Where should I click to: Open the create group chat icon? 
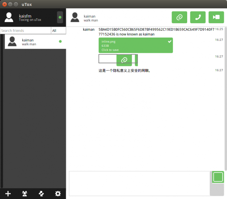pos(25,193)
